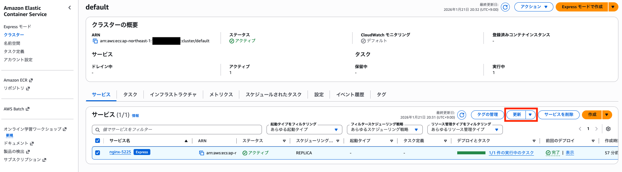Expand the 更新 button's dropdown arrow

[x=530, y=115]
